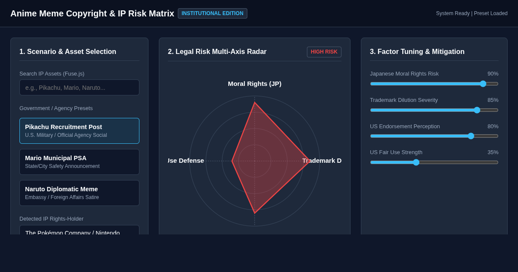Click the System Ready status text

[x=472, y=13]
